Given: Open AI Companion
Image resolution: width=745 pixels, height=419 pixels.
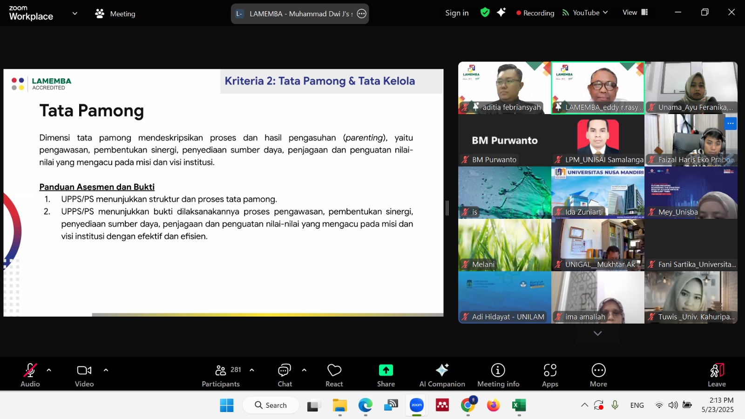Looking at the screenshot, I should coord(442,375).
